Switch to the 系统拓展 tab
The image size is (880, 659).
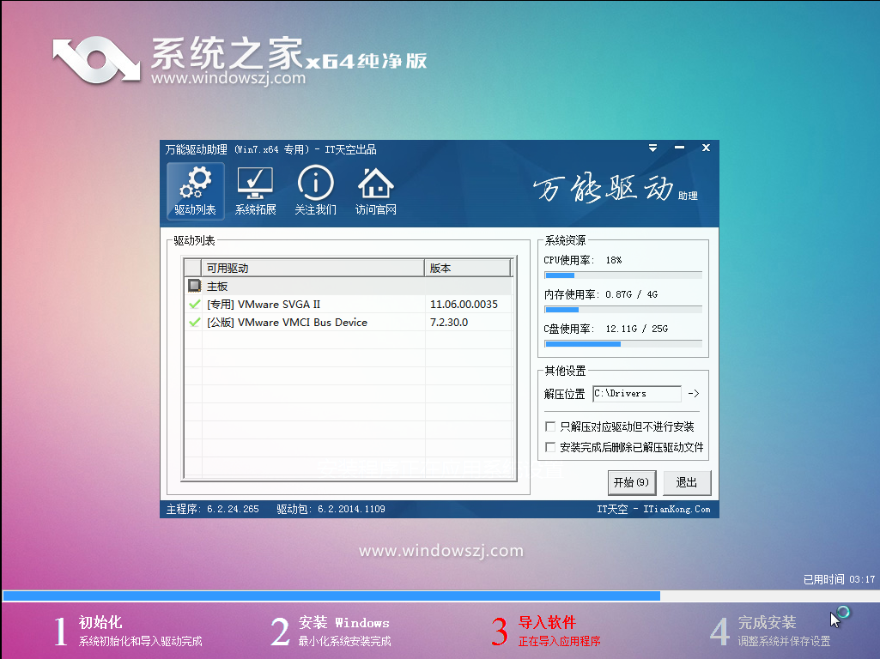tap(255, 190)
